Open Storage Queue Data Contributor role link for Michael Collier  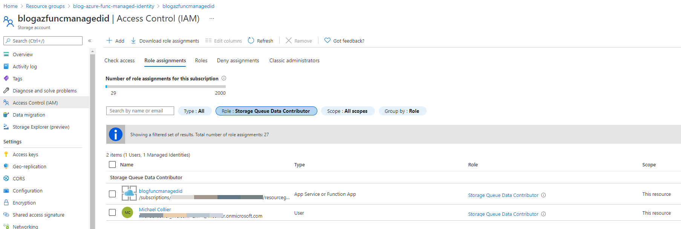pyautogui.click(x=503, y=214)
